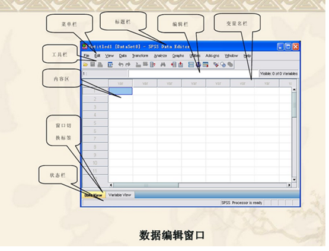Click the Split File icon
Image resolution: width=329 pixels, height=251 pixels.
point(191,65)
